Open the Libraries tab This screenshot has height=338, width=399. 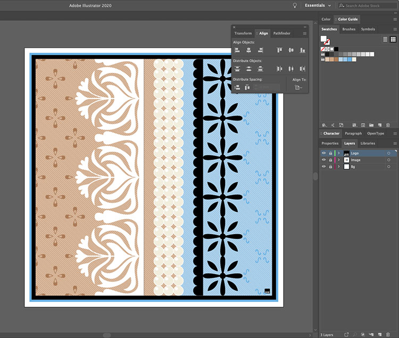[368, 143]
